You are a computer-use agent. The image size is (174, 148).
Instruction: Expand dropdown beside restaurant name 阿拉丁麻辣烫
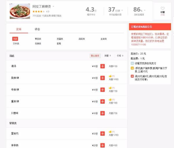tap(53, 6)
